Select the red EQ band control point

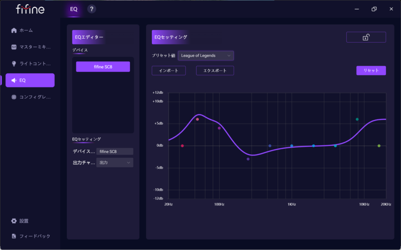coord(182,145)
